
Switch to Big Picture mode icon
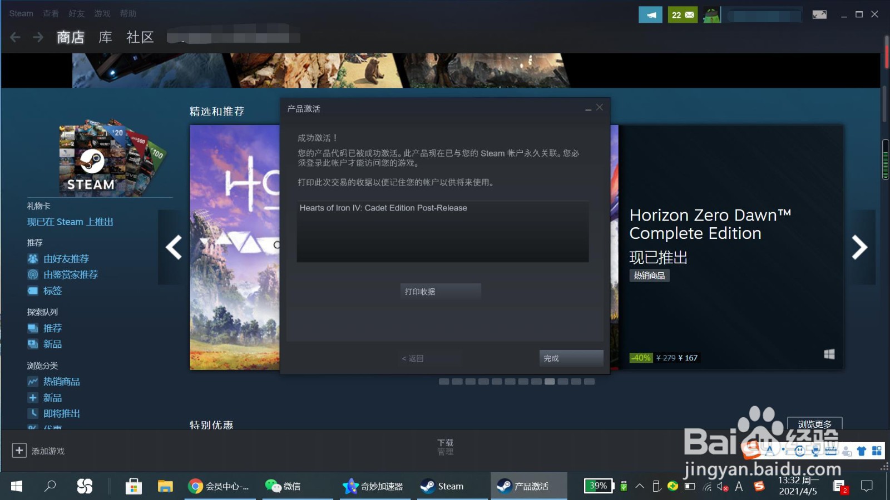click(x=819, y=14)
